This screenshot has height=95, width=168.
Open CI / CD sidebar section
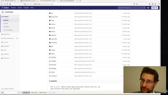[x=6, y=42]
